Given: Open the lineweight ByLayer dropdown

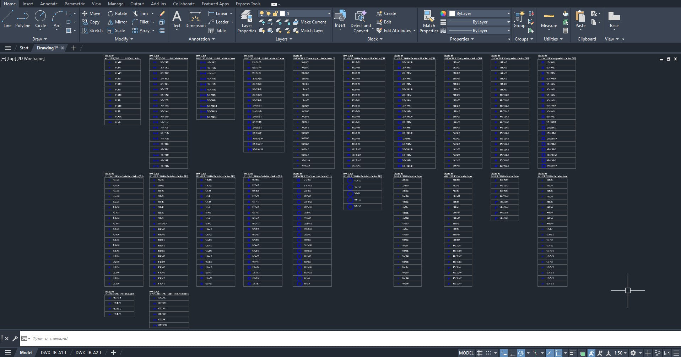Looking at the screenshot, I should pyautogui.click(x=480, y=22).
